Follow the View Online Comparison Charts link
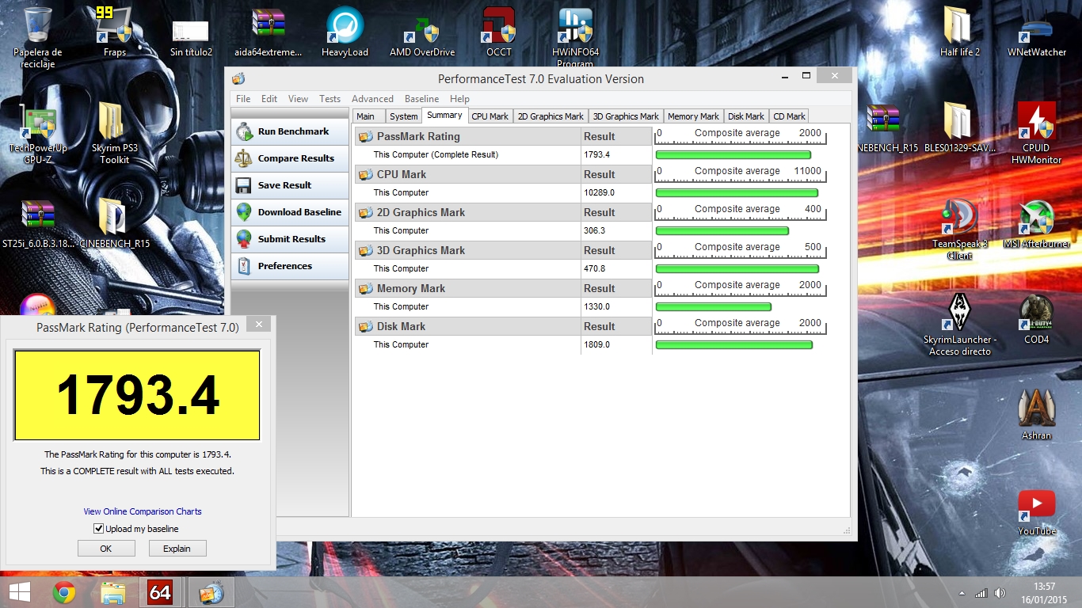 (x=143, y=511)
